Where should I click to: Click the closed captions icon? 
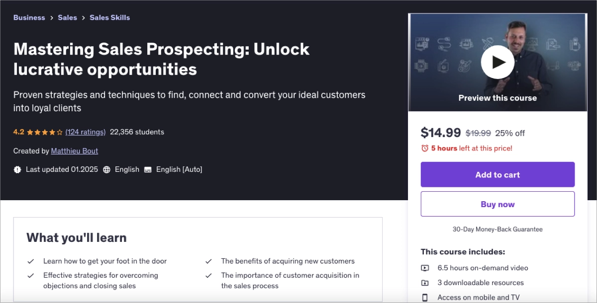148,169
